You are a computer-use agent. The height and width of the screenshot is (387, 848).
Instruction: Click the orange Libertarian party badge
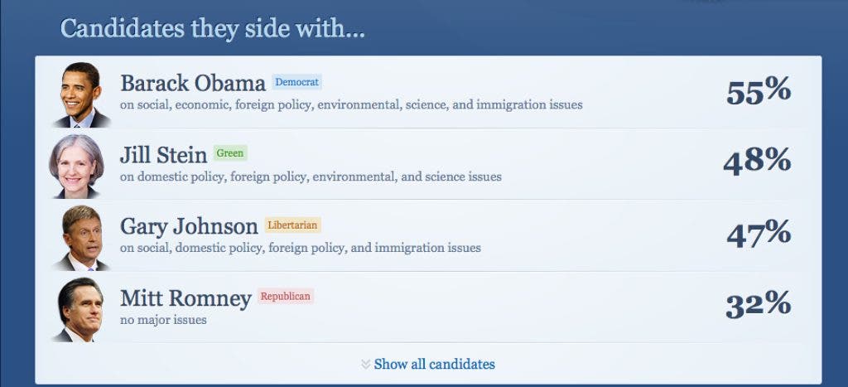coord(292,225)
